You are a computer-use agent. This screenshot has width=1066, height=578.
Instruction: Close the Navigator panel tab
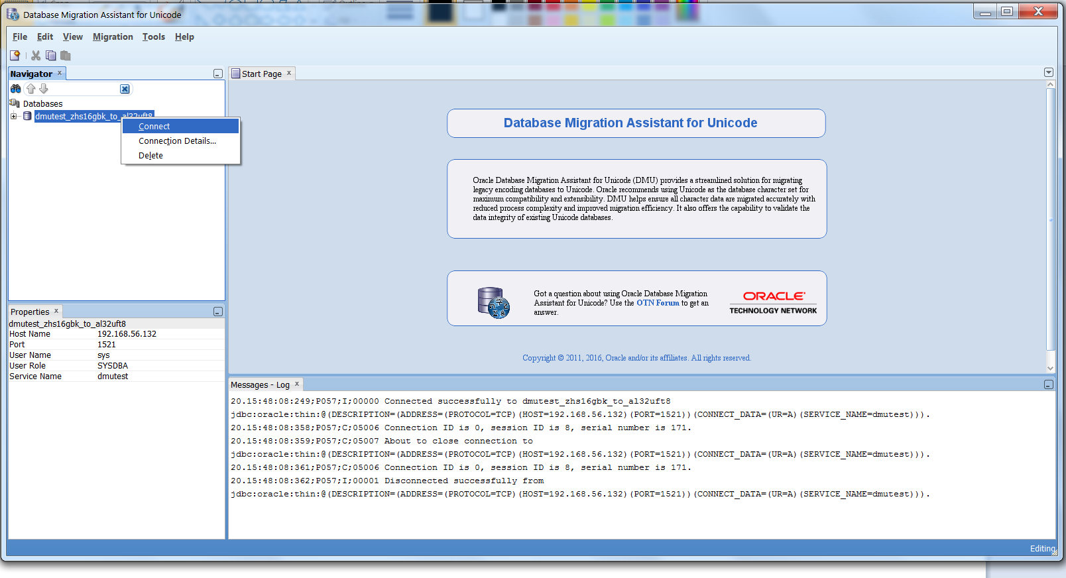coord(60,73)
